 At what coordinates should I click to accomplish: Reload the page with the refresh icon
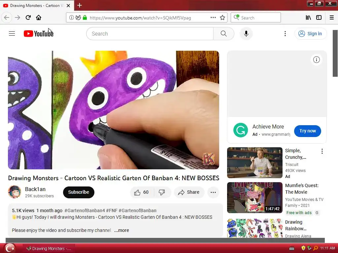(28, 17)
